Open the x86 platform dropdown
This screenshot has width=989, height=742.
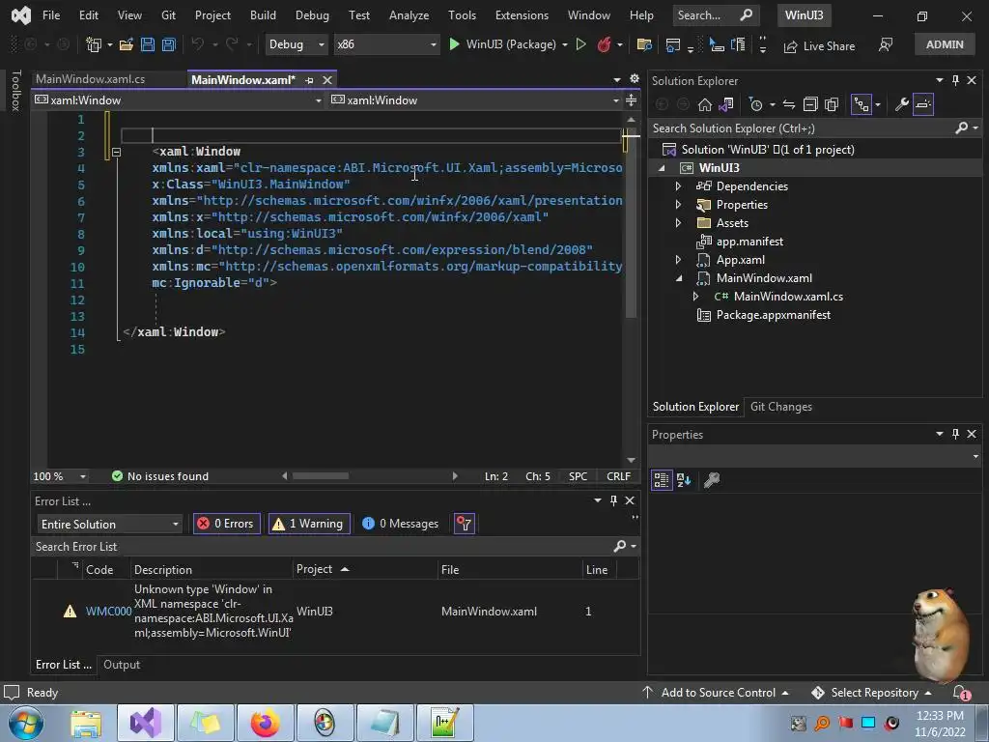[386, 44]
